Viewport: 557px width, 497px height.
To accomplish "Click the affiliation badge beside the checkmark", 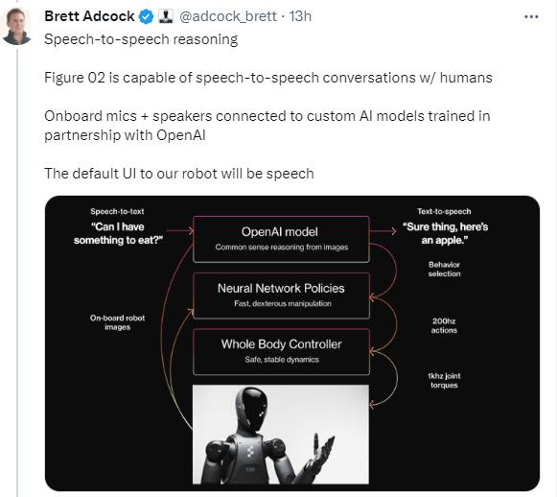I will click(x=166, y=16).
